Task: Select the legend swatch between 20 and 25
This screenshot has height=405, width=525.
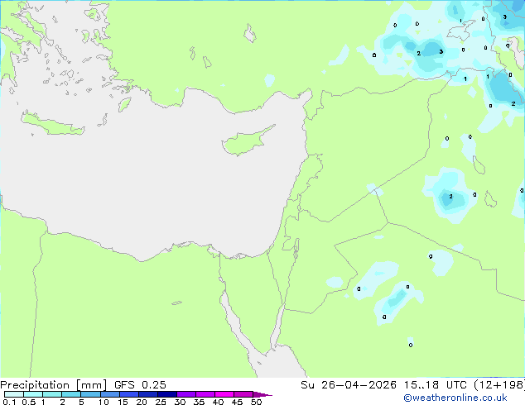Action: (147, 394)
